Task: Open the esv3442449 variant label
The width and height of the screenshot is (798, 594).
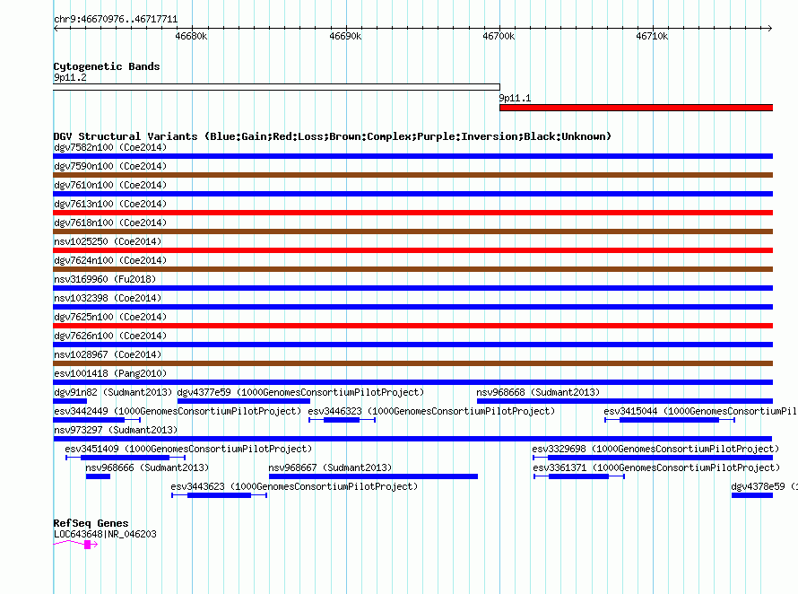Action: point(178,411)
